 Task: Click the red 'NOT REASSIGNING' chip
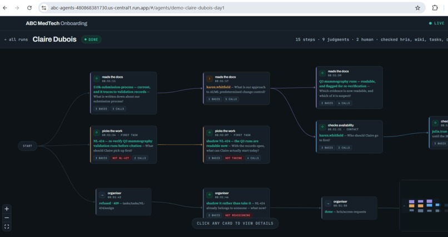[x=238, y=215]
